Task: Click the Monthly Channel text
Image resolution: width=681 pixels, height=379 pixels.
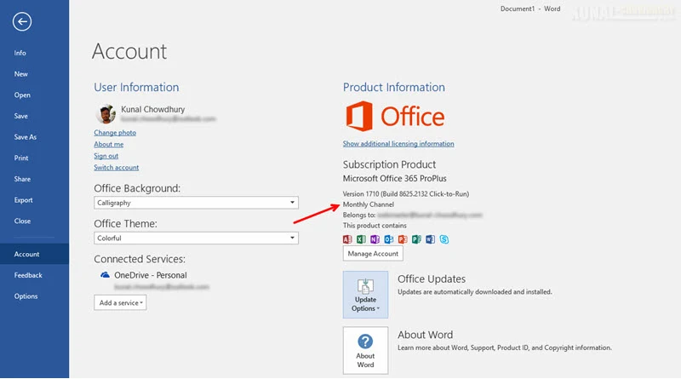Action: pos(369,204)
